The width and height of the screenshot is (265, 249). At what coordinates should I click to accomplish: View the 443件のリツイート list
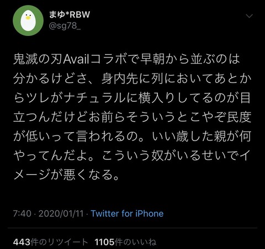click(x=50, y=242)
